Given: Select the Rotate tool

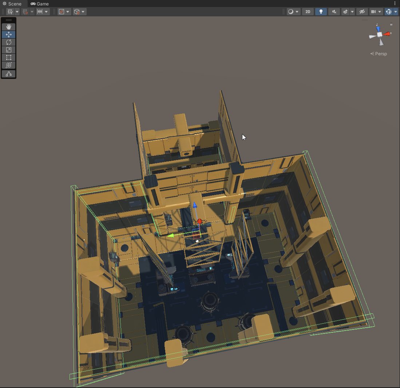Looking at the screenshot, I should click(9, 42).
